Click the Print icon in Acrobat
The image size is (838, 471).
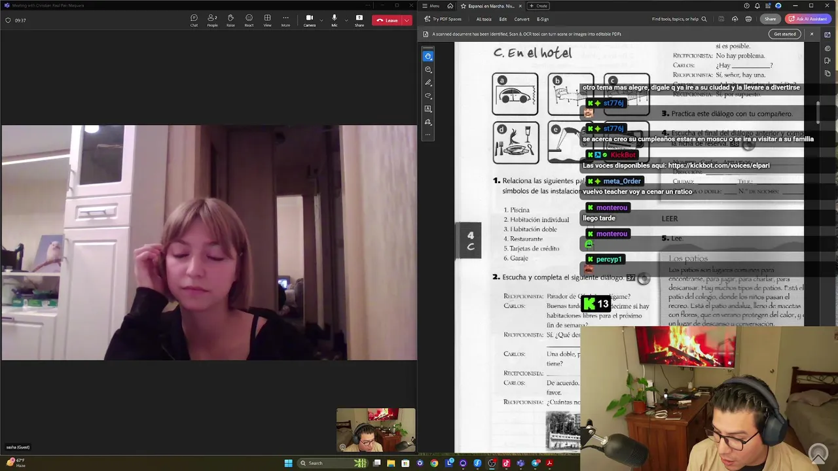(748, 19)
